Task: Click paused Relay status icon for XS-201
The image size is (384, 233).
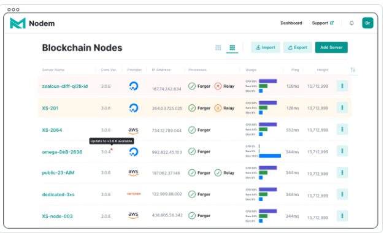Action: click(218, 108)
